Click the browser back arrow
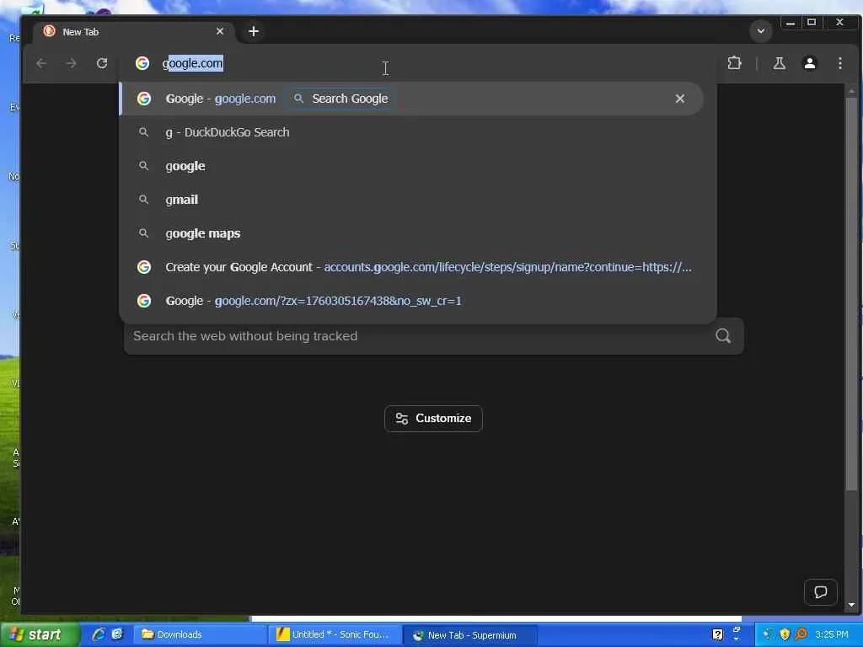 click(x=41, y=63)
